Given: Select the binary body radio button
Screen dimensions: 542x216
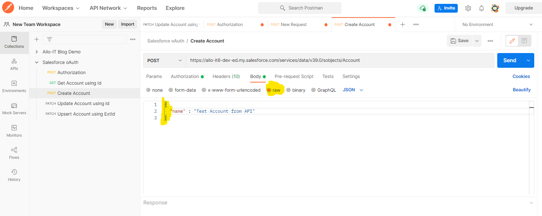Looking at the screenshot, I should (288, 90).
